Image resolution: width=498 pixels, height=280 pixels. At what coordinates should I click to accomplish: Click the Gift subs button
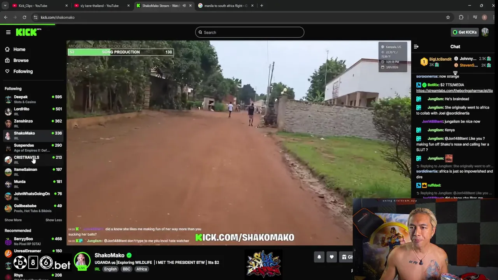(346, 257)
